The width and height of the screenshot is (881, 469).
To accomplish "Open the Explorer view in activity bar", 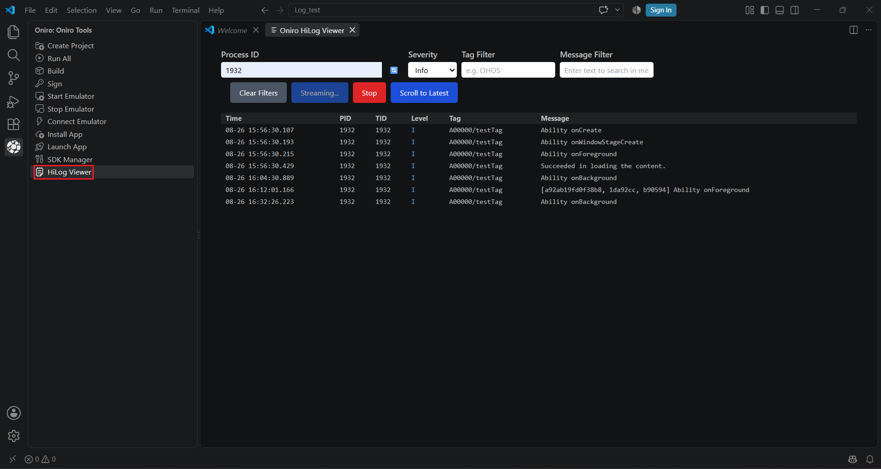I will point(14,32).
